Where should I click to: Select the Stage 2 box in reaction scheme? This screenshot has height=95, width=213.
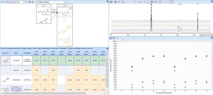tap(65, 25)
